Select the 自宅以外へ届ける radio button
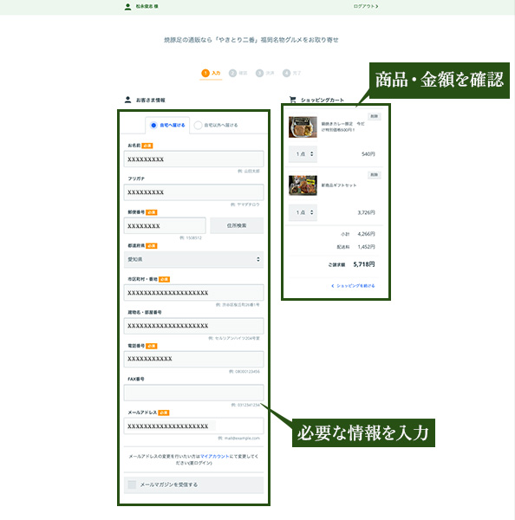This screenshot has width=515, height=520. [198, 125]
